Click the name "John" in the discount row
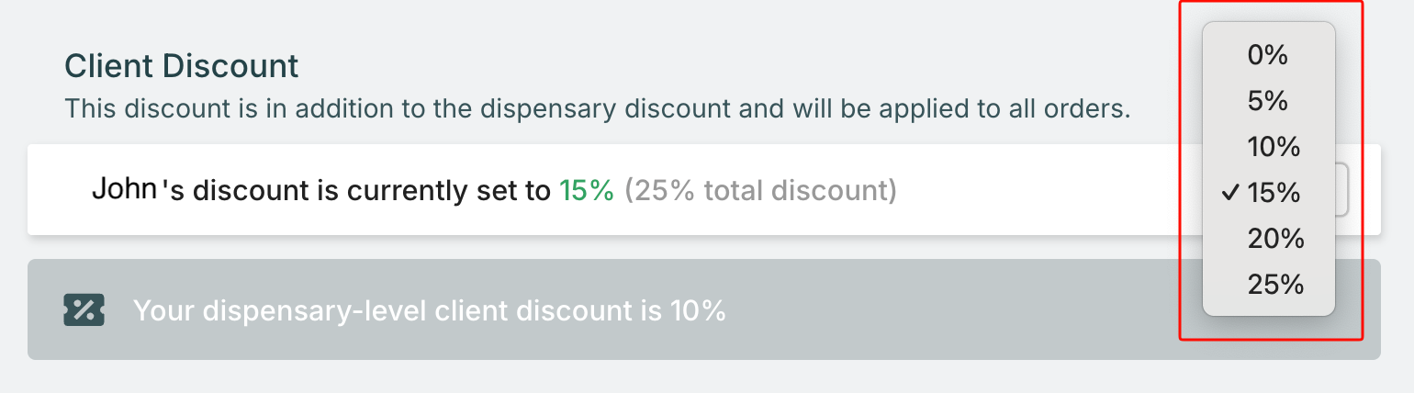The width and height of the screenshot is (1414, 393). pyautogui.click(x=125, y=190)
